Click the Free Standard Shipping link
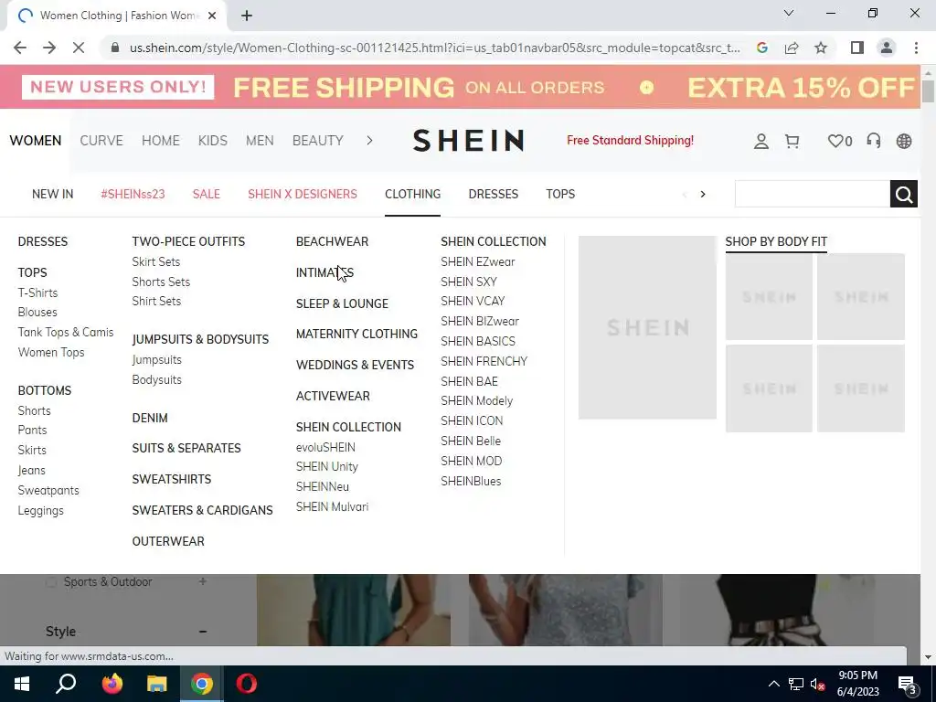 [x=631, y=140]
